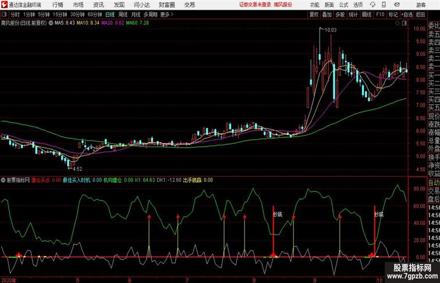Switch to 60分钟 chart period
This screenshot has width=440, height=283.
coord(95,15)
